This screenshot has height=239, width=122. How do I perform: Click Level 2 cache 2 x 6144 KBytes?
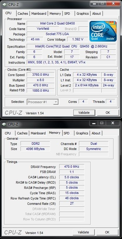87,85
